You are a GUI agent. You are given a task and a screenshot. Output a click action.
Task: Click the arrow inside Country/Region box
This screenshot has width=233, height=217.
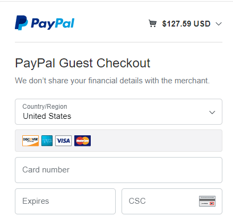212,112
